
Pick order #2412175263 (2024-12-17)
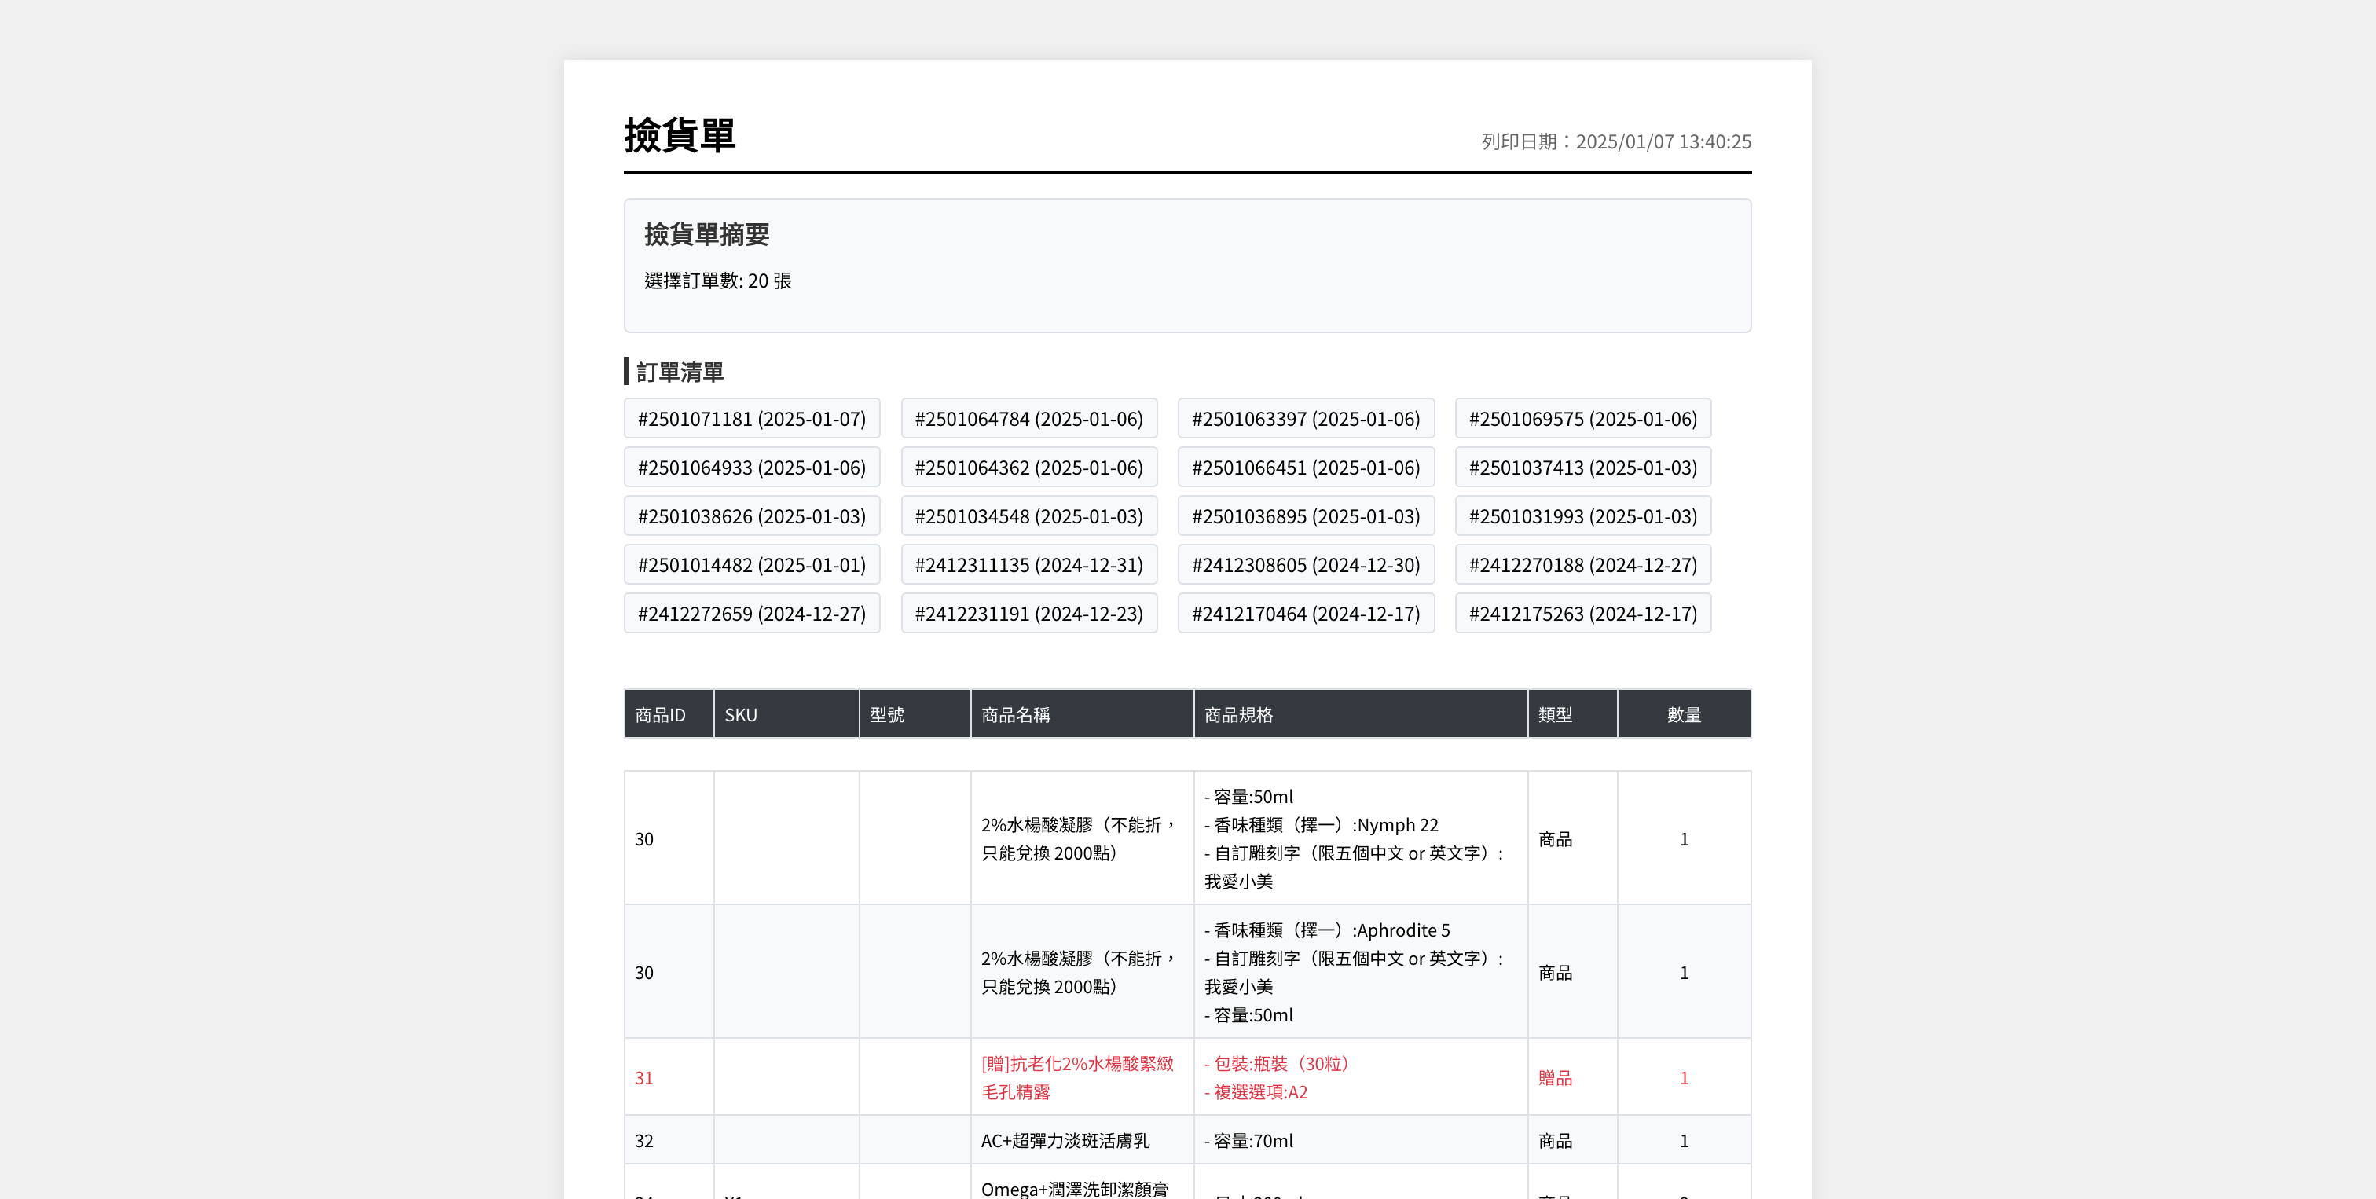[1582, 614]
